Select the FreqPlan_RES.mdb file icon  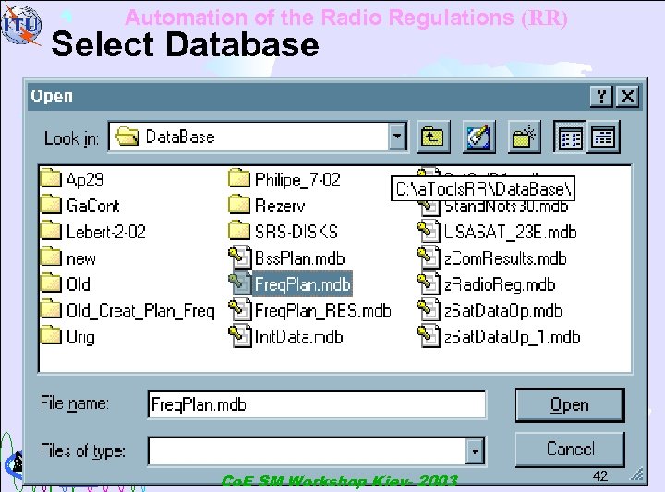point(240,310)
